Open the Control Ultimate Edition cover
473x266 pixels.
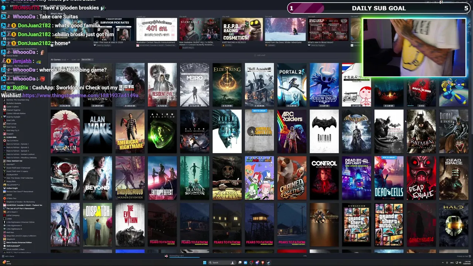[x=324, y=178]
